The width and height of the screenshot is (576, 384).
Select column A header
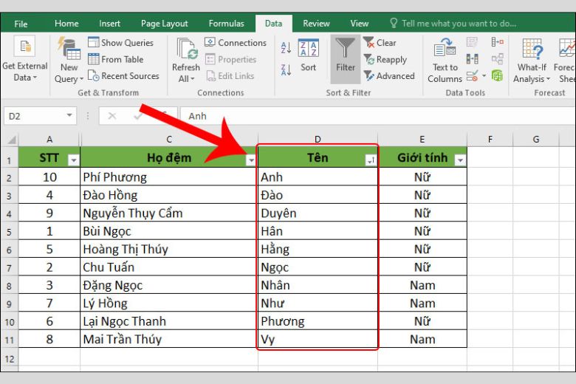coord(49,140)
